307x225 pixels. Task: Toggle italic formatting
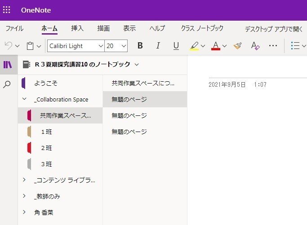158,46
